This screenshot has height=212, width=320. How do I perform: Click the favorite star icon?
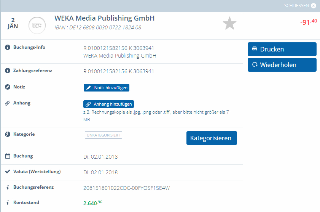tap(229, 23)
